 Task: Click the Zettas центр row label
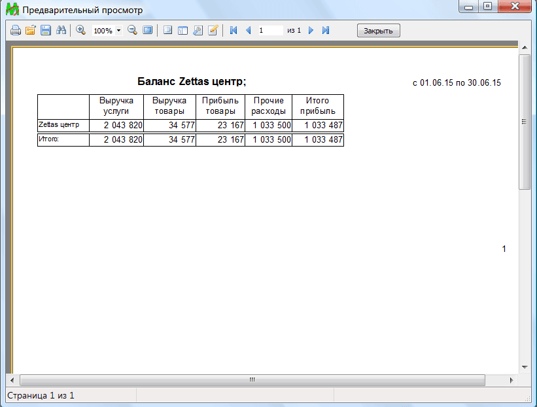pos(59,125)
